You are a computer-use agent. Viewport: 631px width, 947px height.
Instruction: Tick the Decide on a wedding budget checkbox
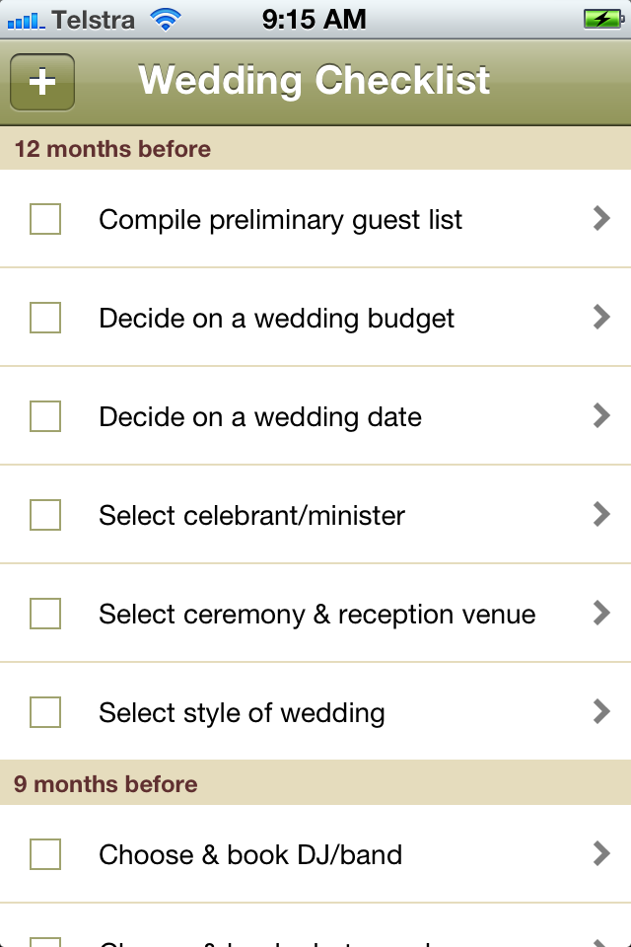[45, 318]
